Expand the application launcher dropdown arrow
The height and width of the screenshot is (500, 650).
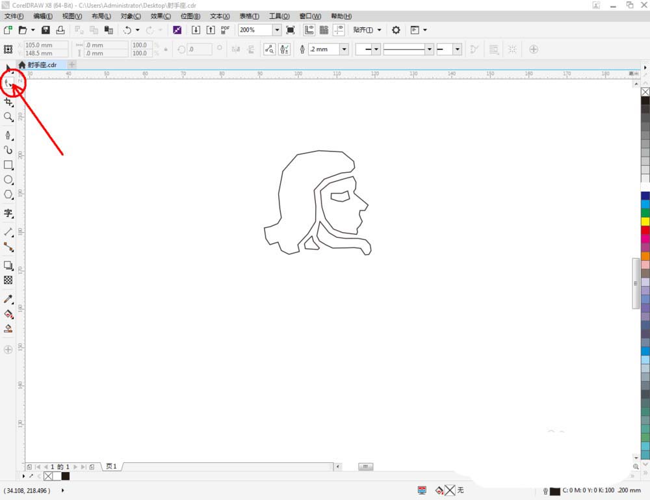[425, 30]
